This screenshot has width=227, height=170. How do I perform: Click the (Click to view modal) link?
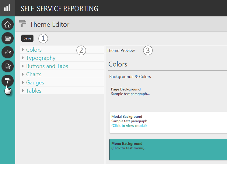pos(129,126)
